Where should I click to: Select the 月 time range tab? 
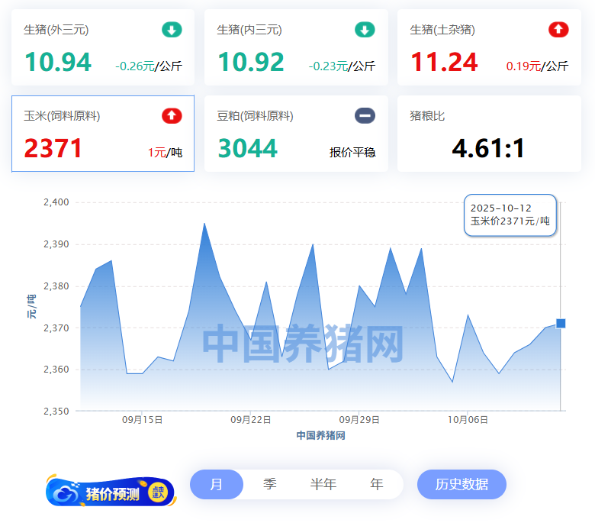click(x=217, y=484)
